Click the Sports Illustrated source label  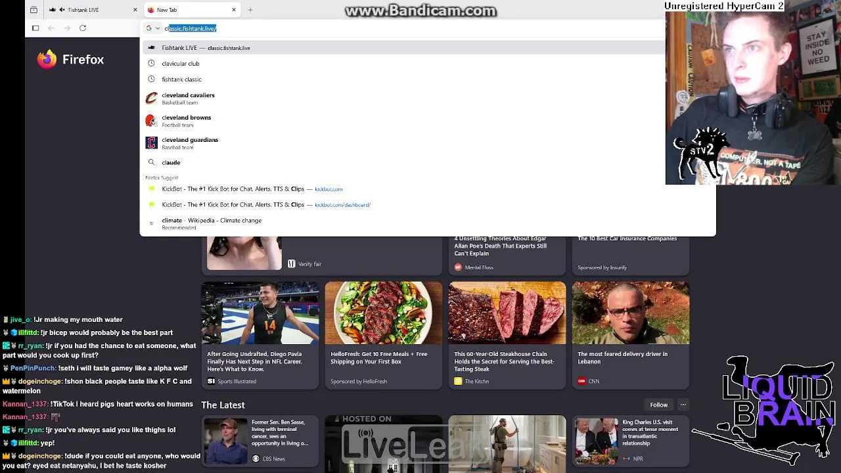coord(231,381)
